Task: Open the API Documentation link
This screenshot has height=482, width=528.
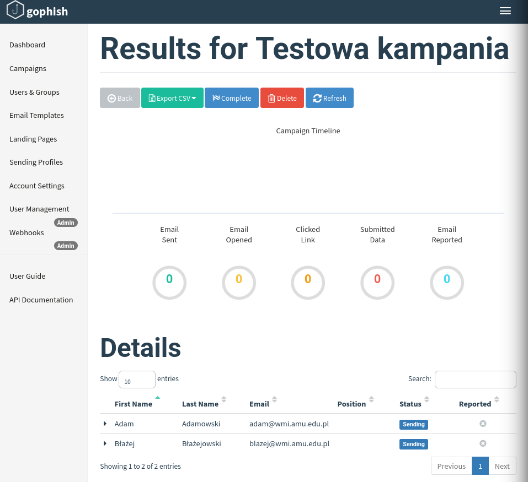Action: click(x=41, y=300)
